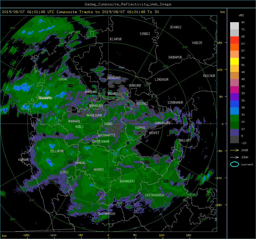Click the SIRSI city label
Viewport: 256px width, 239px height.
click(64, 172)
